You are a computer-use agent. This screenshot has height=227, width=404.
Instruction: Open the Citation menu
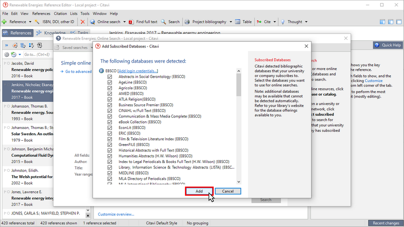[60, 14]
